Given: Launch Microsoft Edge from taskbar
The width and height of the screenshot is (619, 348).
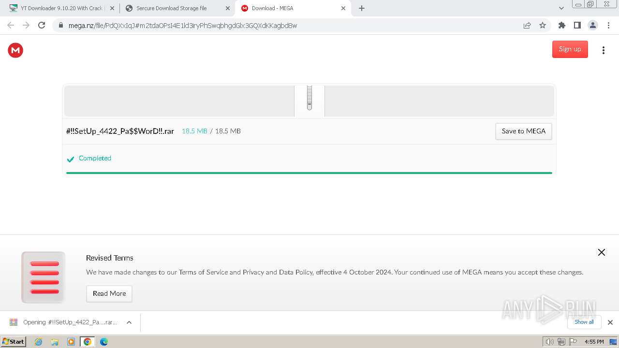Looking at the screenshot, I should tap(104, 342).
